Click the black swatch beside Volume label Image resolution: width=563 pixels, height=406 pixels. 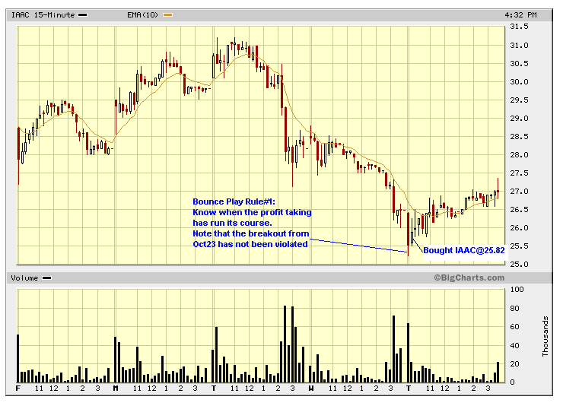pos(46,278)
